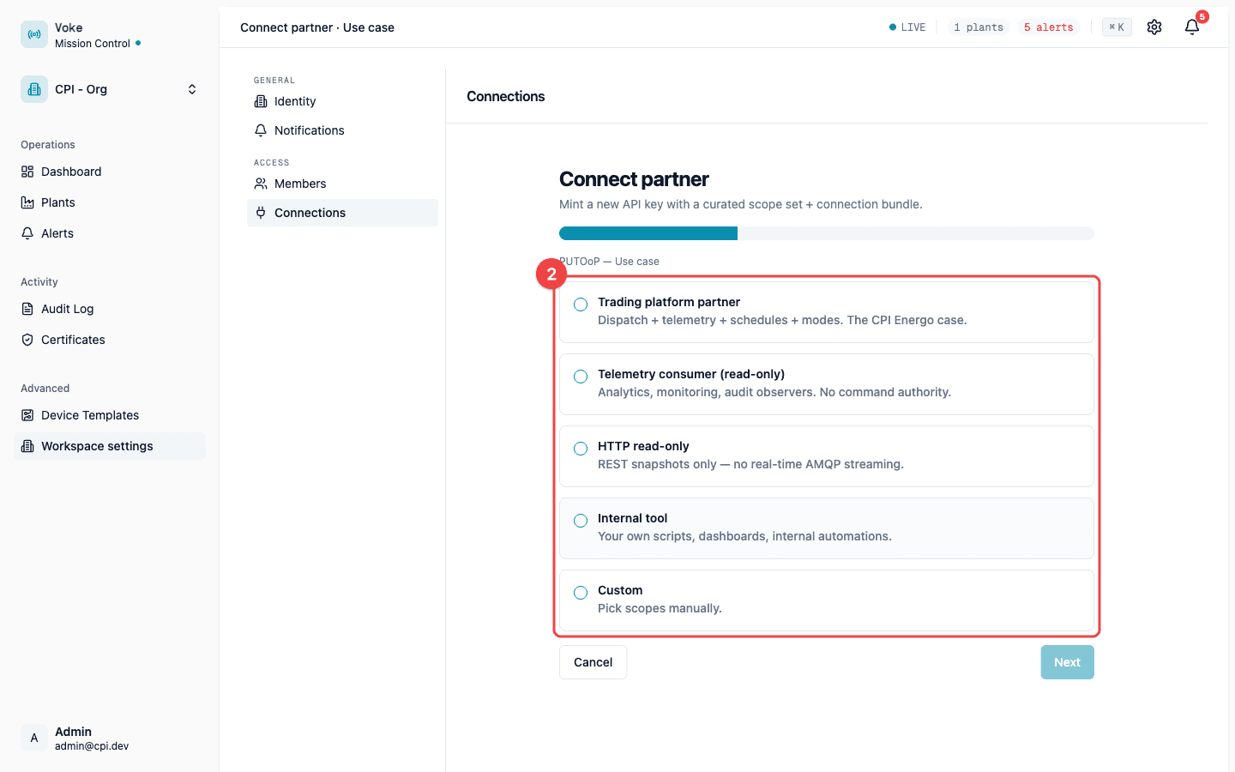Click the Audit Log document icon
The image size is (1235, 772).
coord(27,309)
